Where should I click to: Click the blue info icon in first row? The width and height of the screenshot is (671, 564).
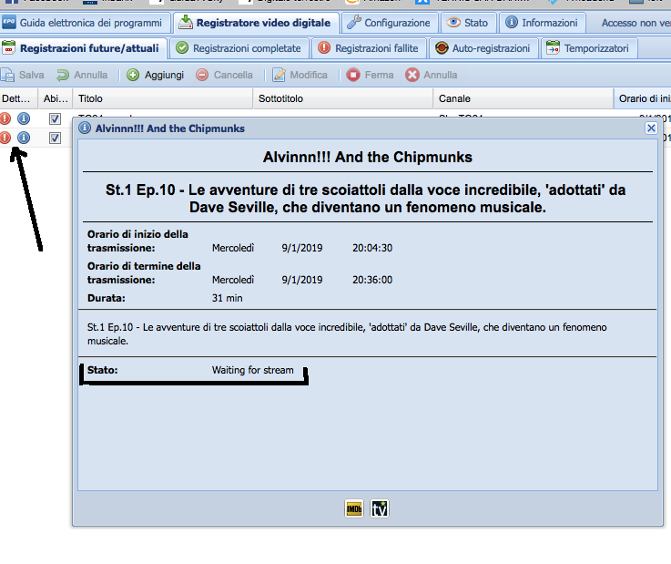[x=24, y=118]
